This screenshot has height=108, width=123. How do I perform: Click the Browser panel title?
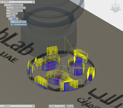point(6,2)
